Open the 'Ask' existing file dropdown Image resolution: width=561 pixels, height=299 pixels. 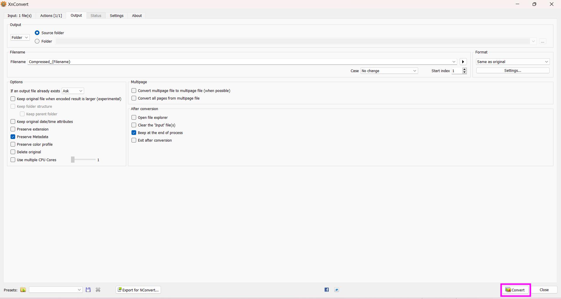[73, 91]
